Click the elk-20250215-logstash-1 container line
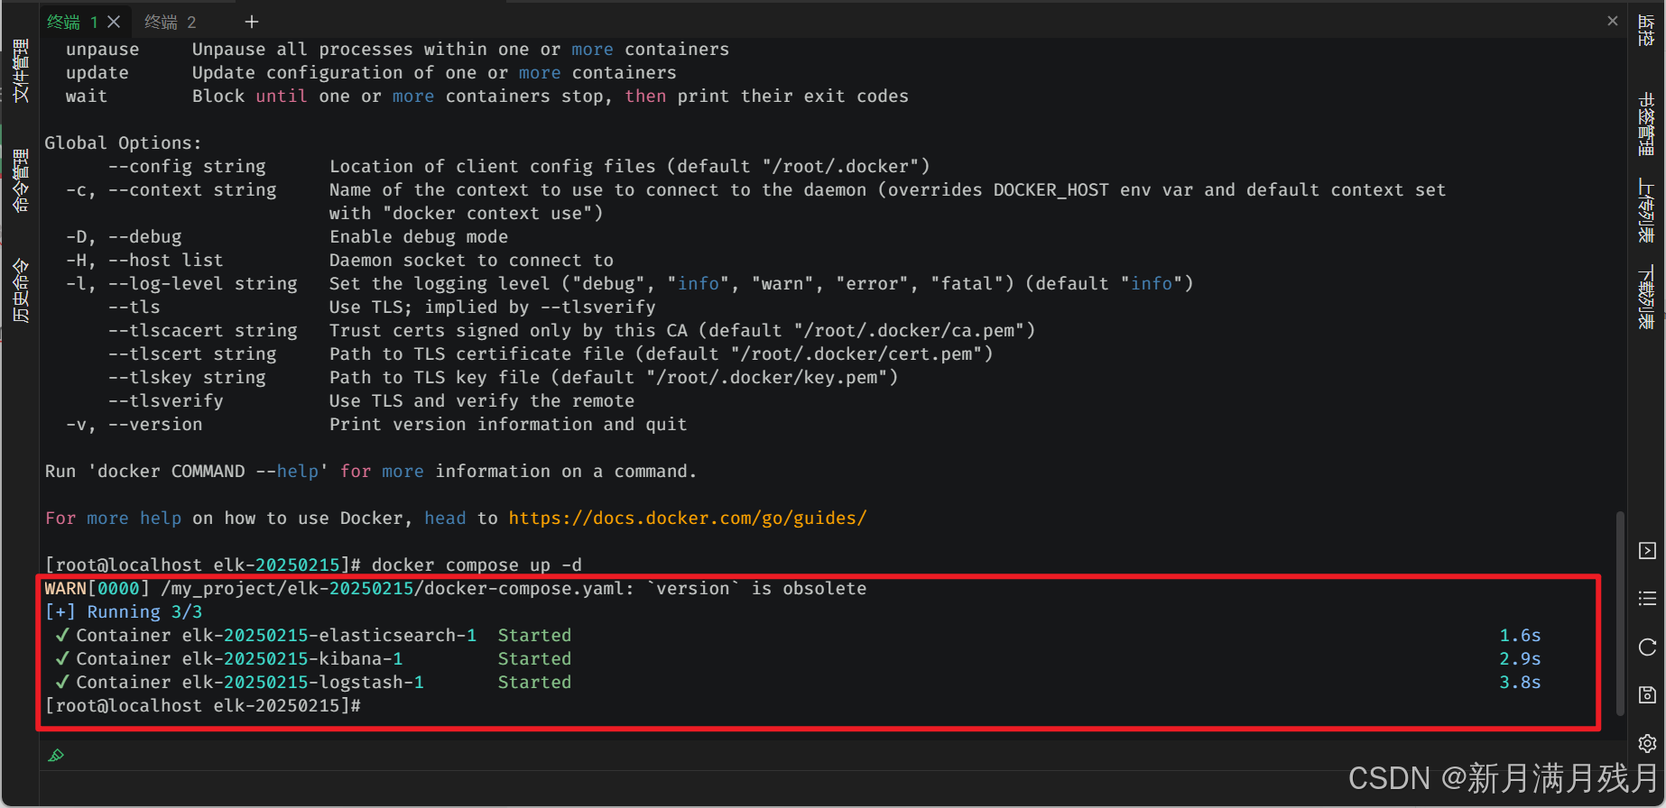Image resolution: width=1666 pixels, height=808 pixels. tap(313, 682)
